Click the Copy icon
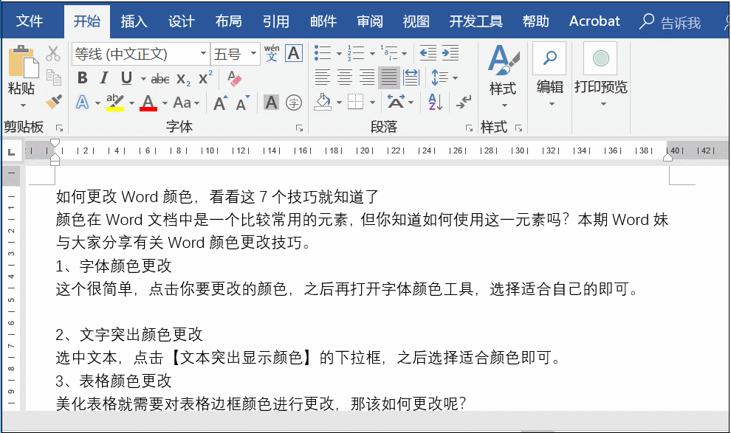The image size is (731, 433). coord(54,77)
